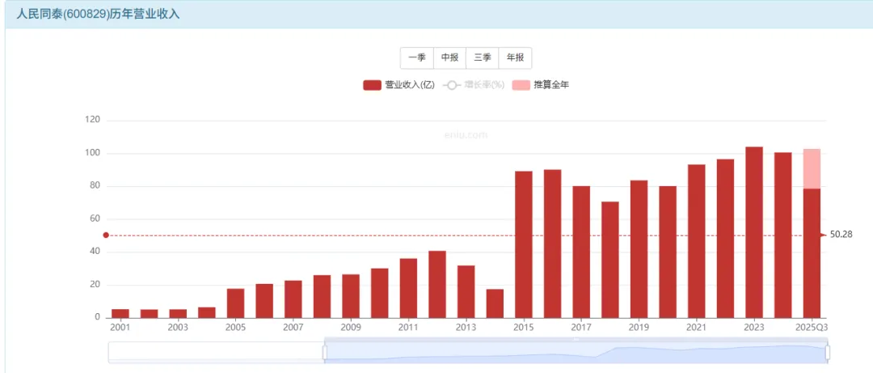Viewport: 873px width, 373px height.
Task: Toggle the 增长率(%) legend series
Action: (x=473, y=85)
